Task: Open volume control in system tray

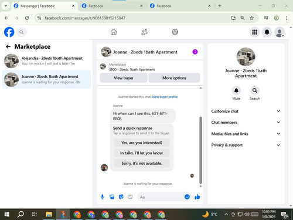Action: tap(247, 214)
